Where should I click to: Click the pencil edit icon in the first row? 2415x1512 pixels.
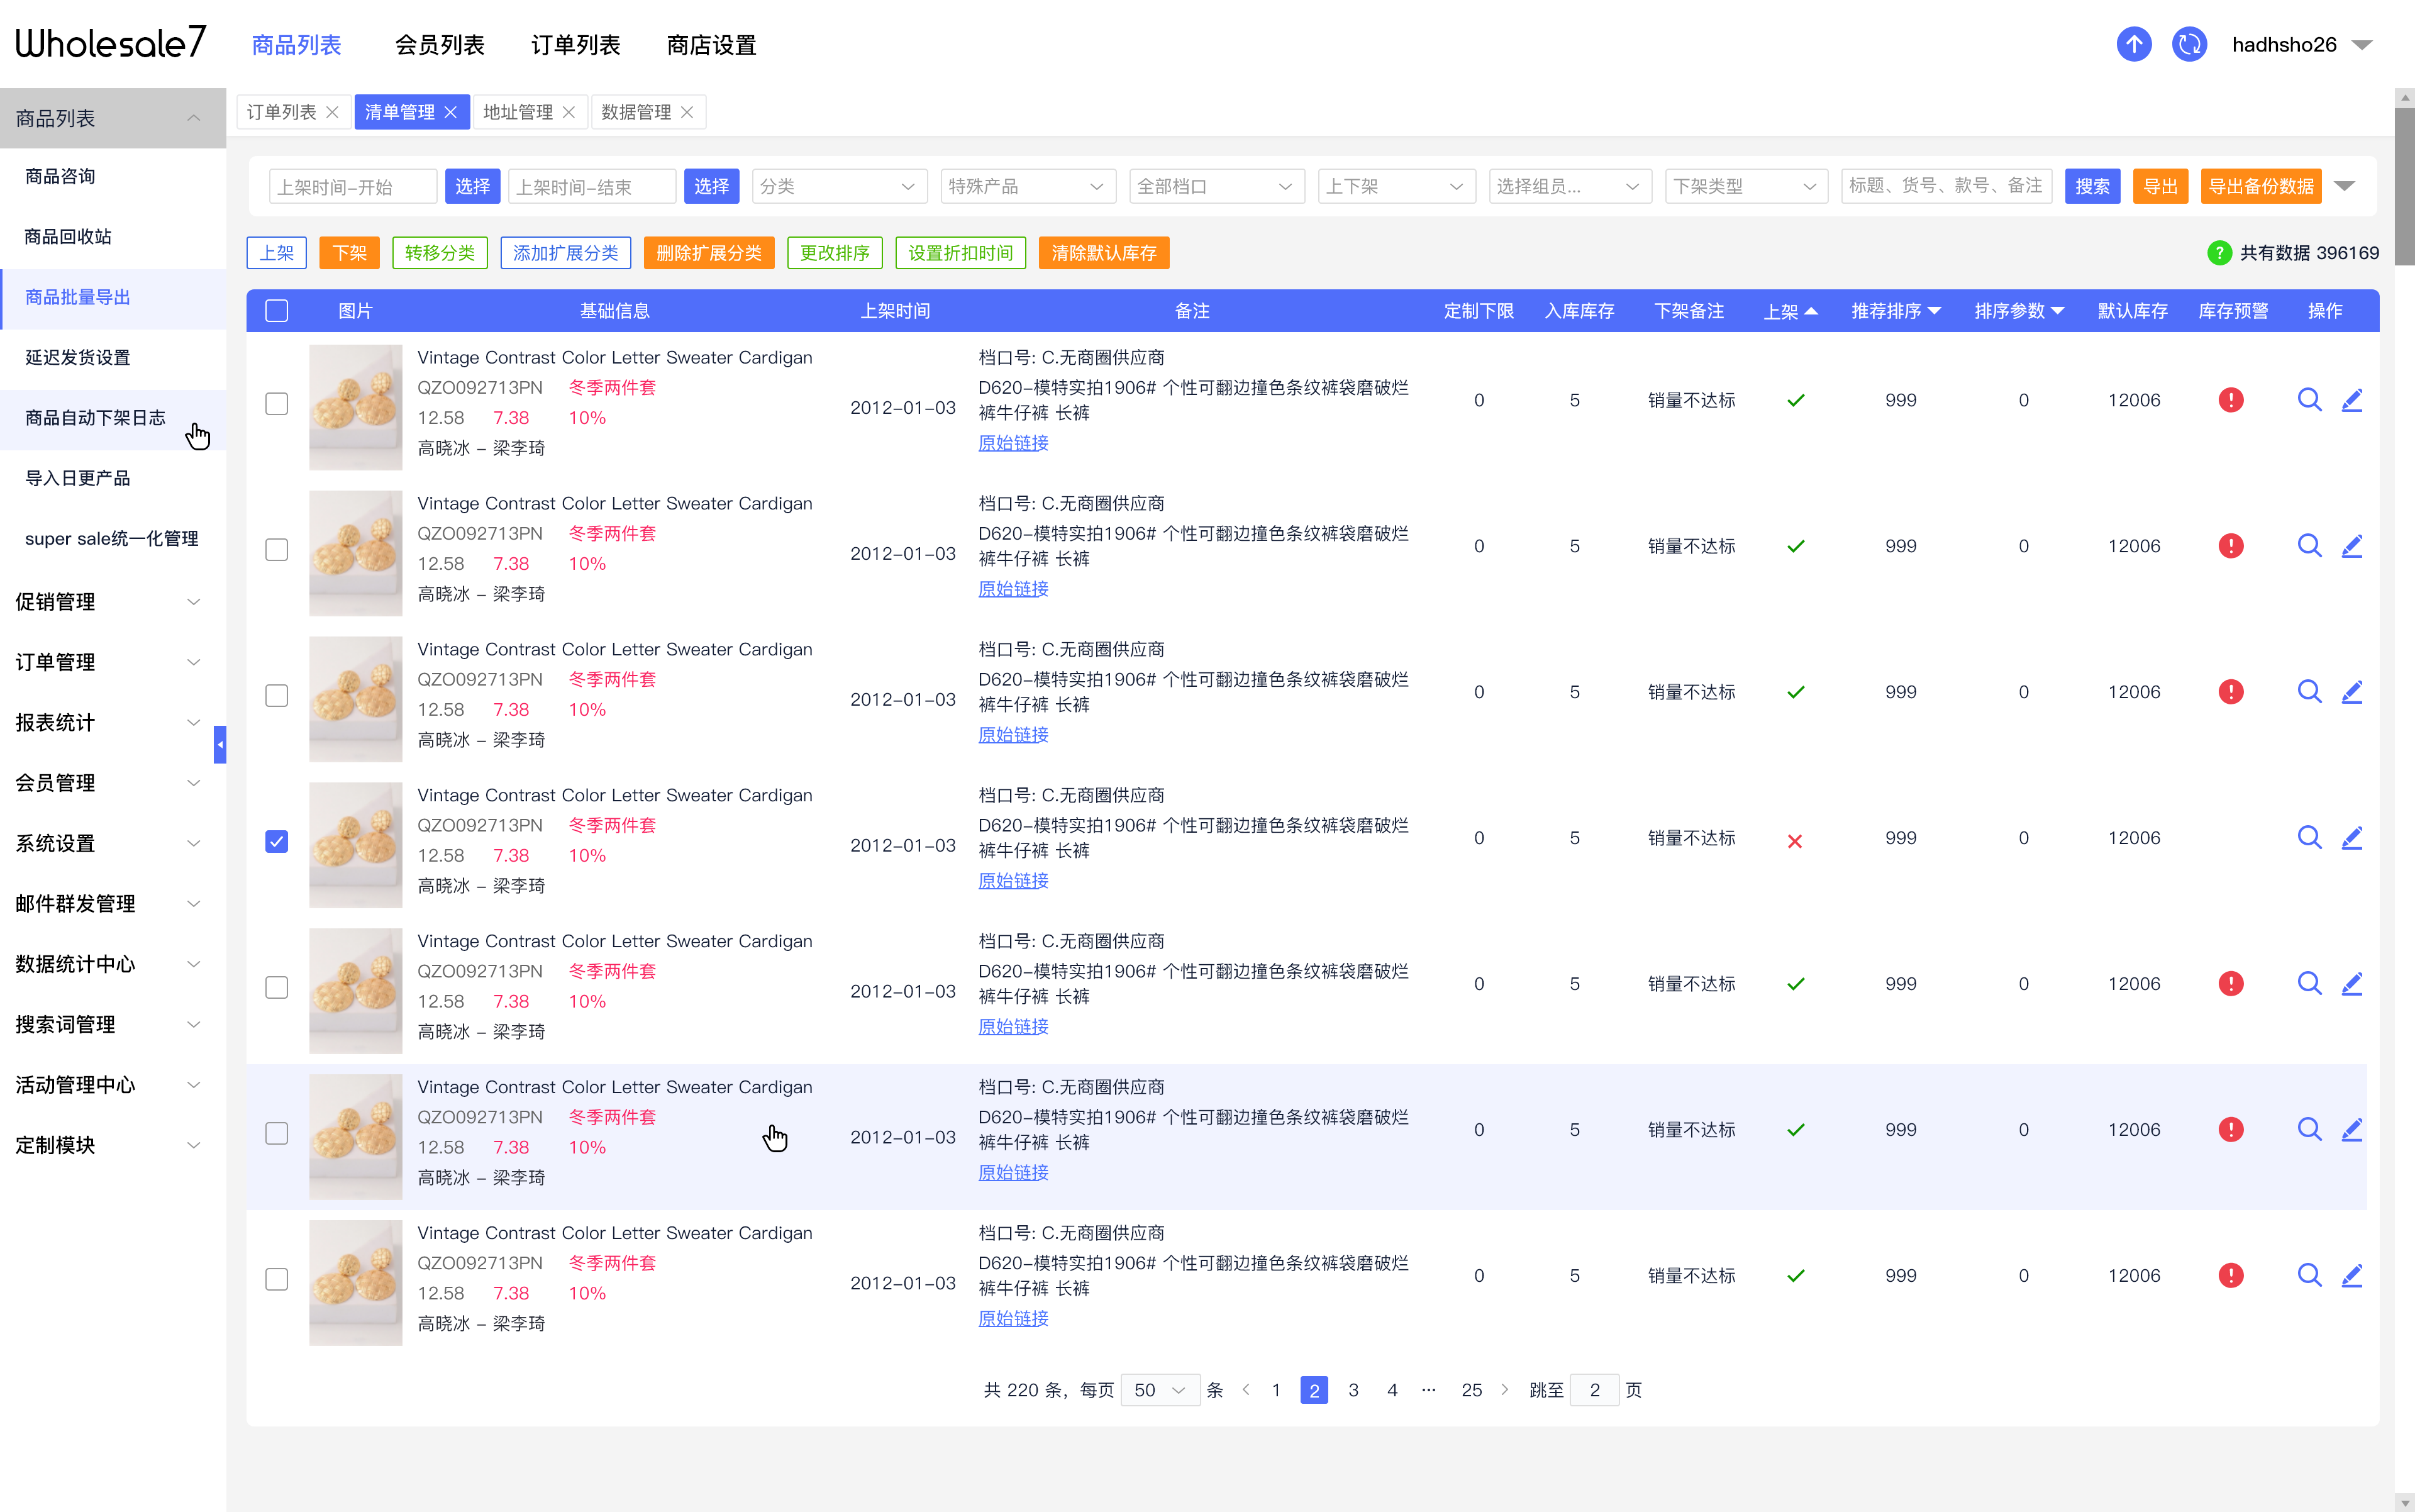pos(2352,400)
